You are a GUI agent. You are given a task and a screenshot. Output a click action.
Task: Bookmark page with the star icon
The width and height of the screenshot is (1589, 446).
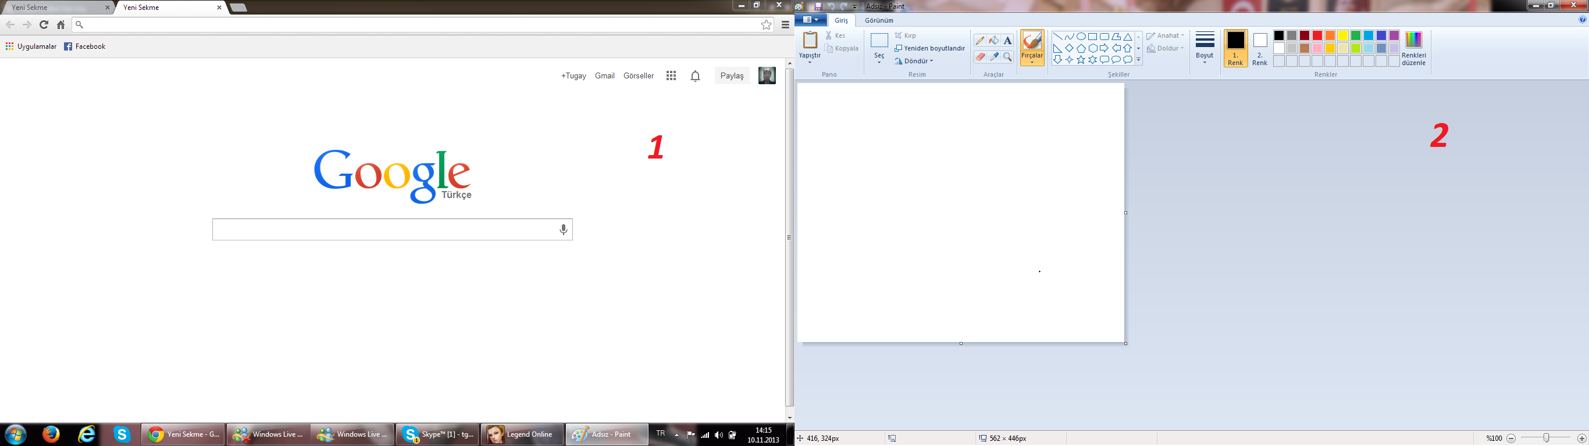(x=766, y=24)
